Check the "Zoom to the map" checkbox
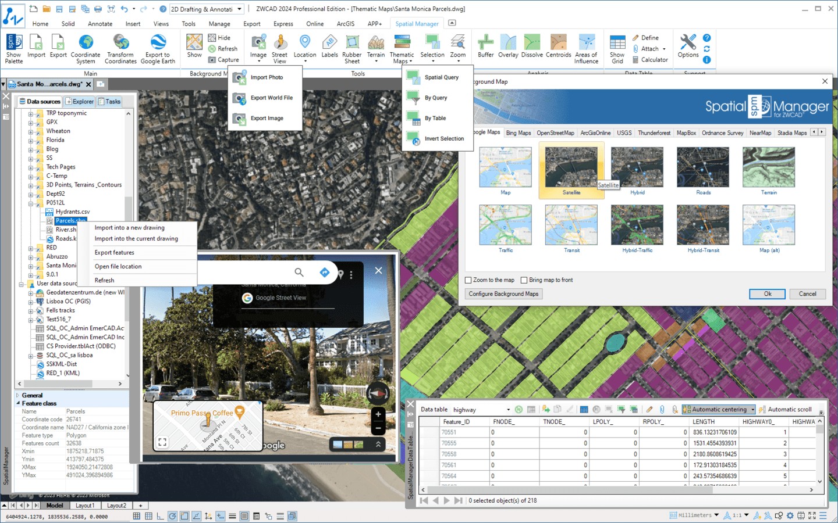This screenshot has width=838, height=523. coord(468,280)
